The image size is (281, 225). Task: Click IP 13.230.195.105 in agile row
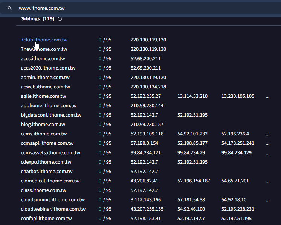[238, 96]
